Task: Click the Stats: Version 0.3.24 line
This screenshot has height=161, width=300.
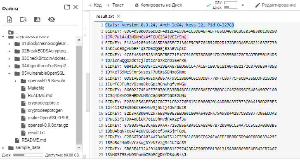Action: point(169,25)
